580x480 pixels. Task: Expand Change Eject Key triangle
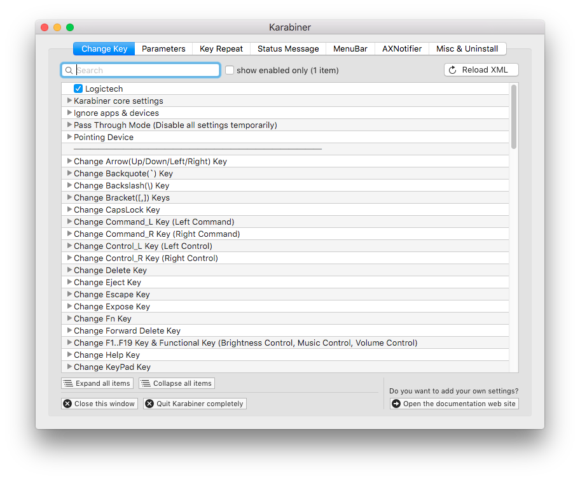(x=69, y=282)
